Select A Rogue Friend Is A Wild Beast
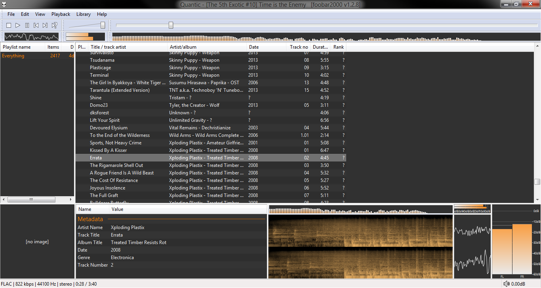 pos(211,173)
